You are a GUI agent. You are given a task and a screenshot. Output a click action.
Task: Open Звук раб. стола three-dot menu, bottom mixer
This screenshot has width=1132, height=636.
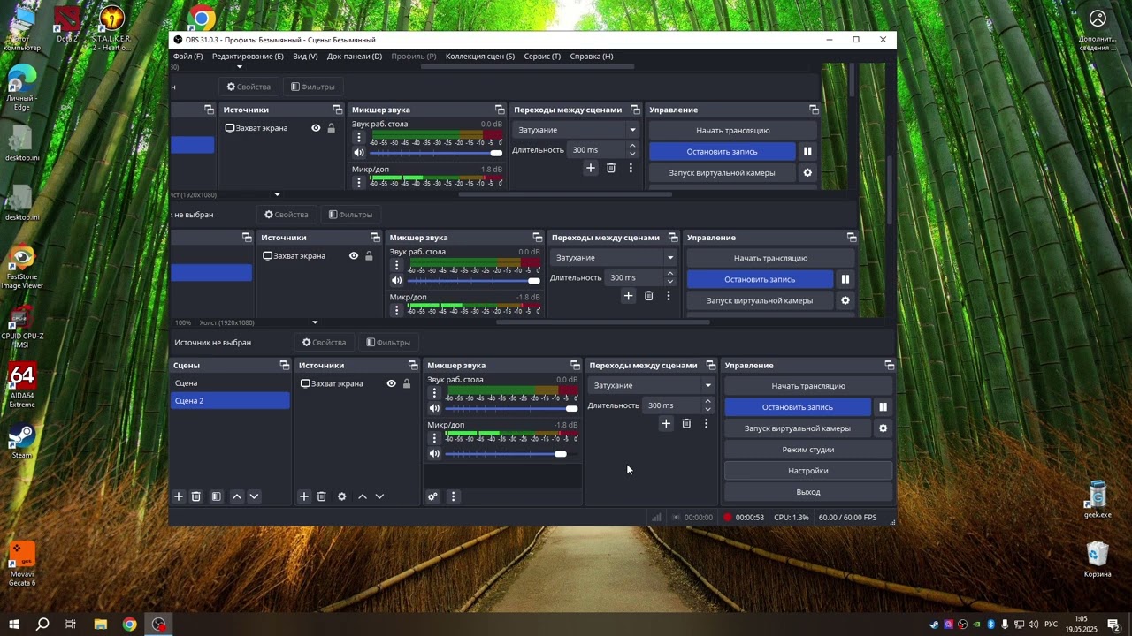click(434, 393)
